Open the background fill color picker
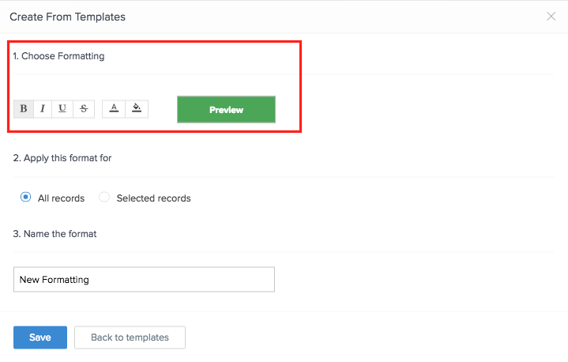Image resolution: width=568 pixels, height=362 pixels. 137,109
